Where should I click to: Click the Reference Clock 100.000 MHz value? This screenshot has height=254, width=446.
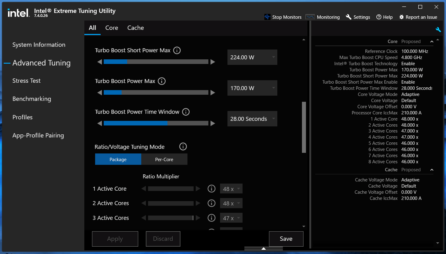tap(415, 51)
